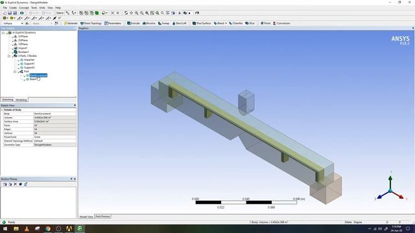415x233 pixels.
Task: Click the Rotate view tool icon
Action: [x=126, y=13]
